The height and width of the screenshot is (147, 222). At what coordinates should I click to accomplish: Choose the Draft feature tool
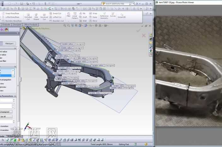(x=83, y=17)
